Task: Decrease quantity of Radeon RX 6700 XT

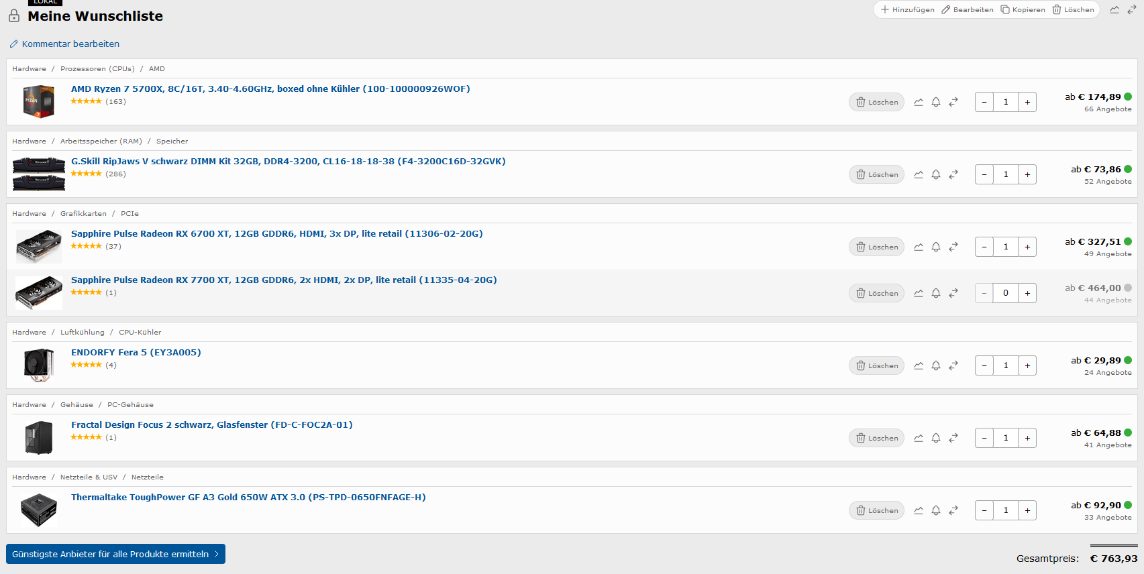Action: point(984,247)
